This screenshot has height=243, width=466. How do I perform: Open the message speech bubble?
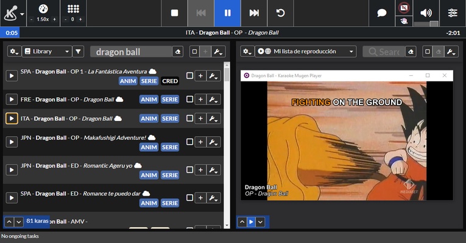(x=381, y=13)
